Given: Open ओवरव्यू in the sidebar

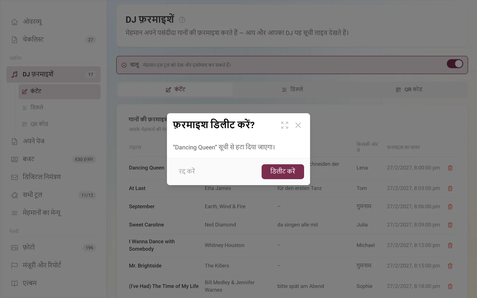Looking at the screenshot, I should (53, 22).
